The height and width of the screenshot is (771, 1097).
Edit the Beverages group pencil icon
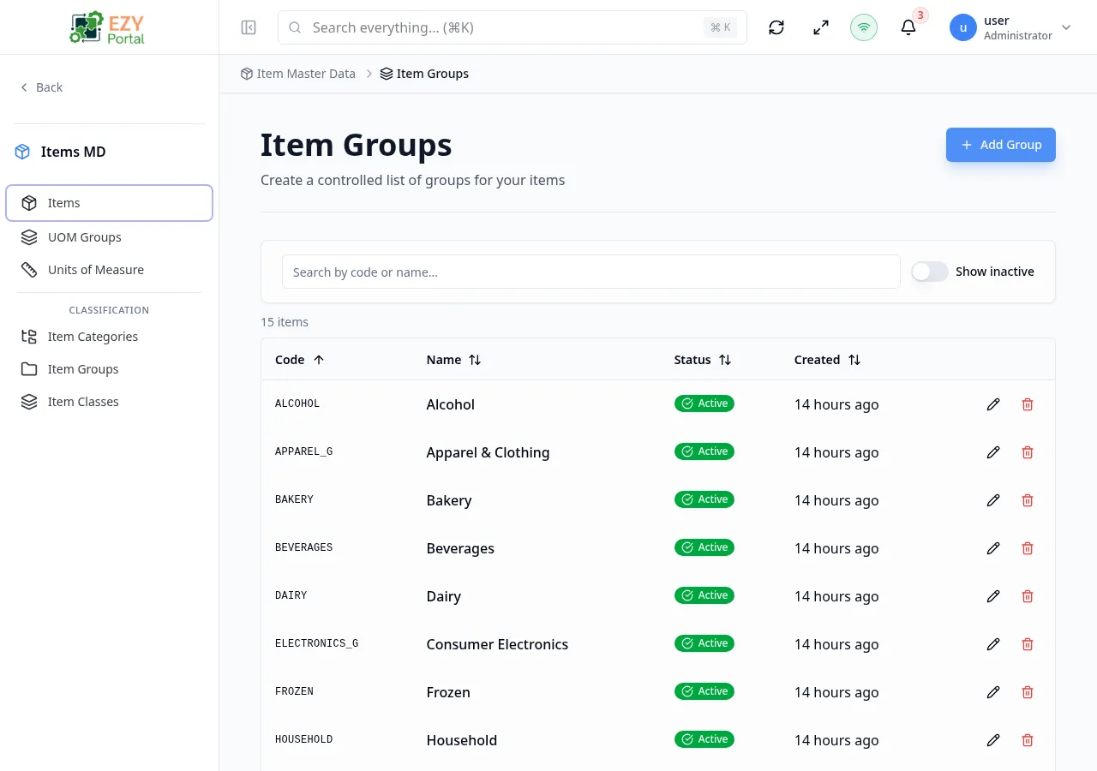pyautogui.click(x=993, y=548)
